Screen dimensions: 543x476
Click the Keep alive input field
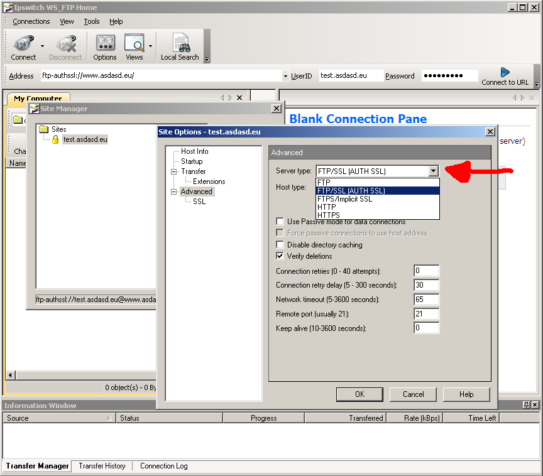(426, 328)
